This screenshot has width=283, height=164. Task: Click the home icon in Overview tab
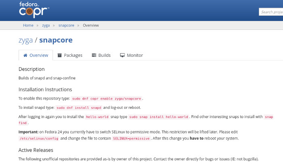(x=25, y=55)
